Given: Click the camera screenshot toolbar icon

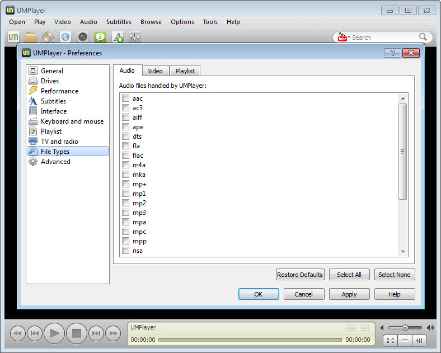Looking at the screenshot, I should pos(83,37).
